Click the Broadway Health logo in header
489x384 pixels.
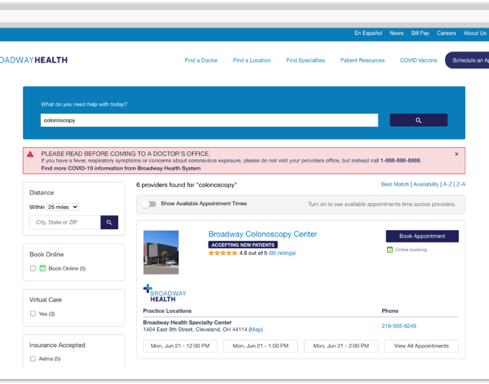(34, 60)
